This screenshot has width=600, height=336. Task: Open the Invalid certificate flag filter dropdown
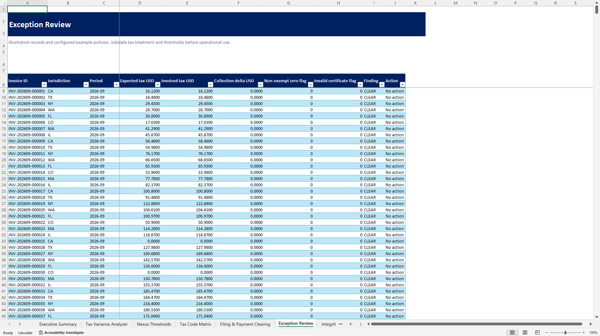[x=360, y=85]
